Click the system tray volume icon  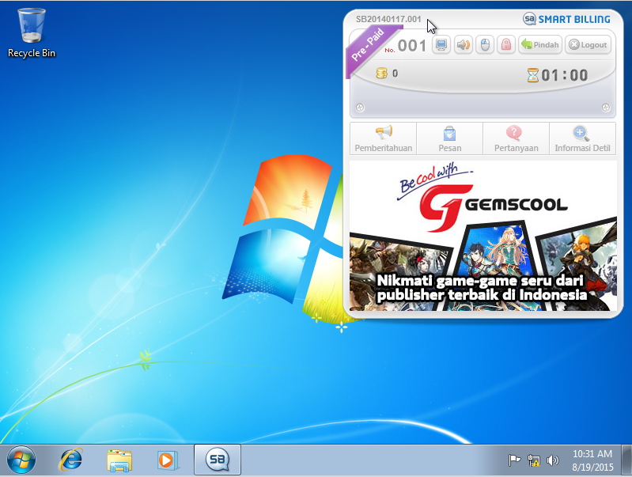(x=553, y=460)
